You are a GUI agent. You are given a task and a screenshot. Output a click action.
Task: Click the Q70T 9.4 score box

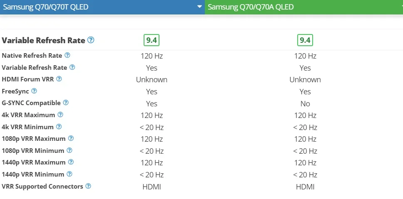click(x=152, y=40)
